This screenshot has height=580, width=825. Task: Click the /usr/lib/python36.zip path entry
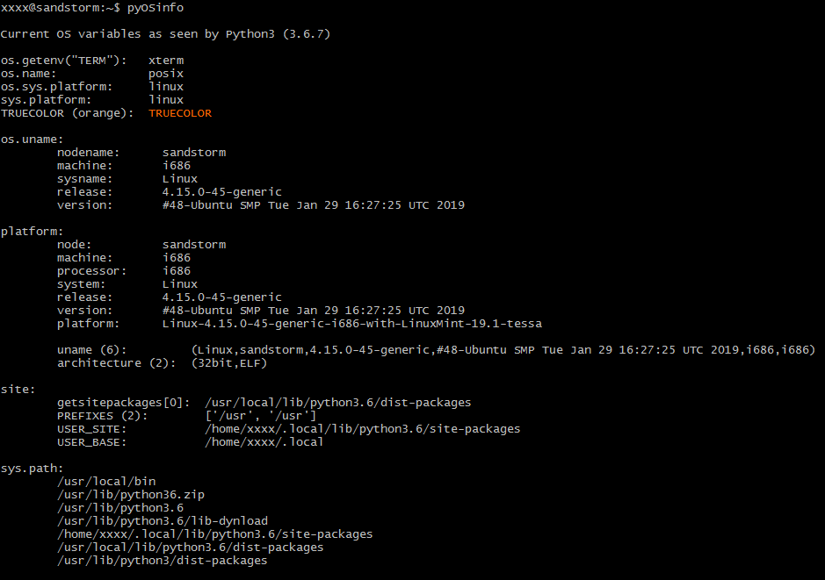point(131,494)
